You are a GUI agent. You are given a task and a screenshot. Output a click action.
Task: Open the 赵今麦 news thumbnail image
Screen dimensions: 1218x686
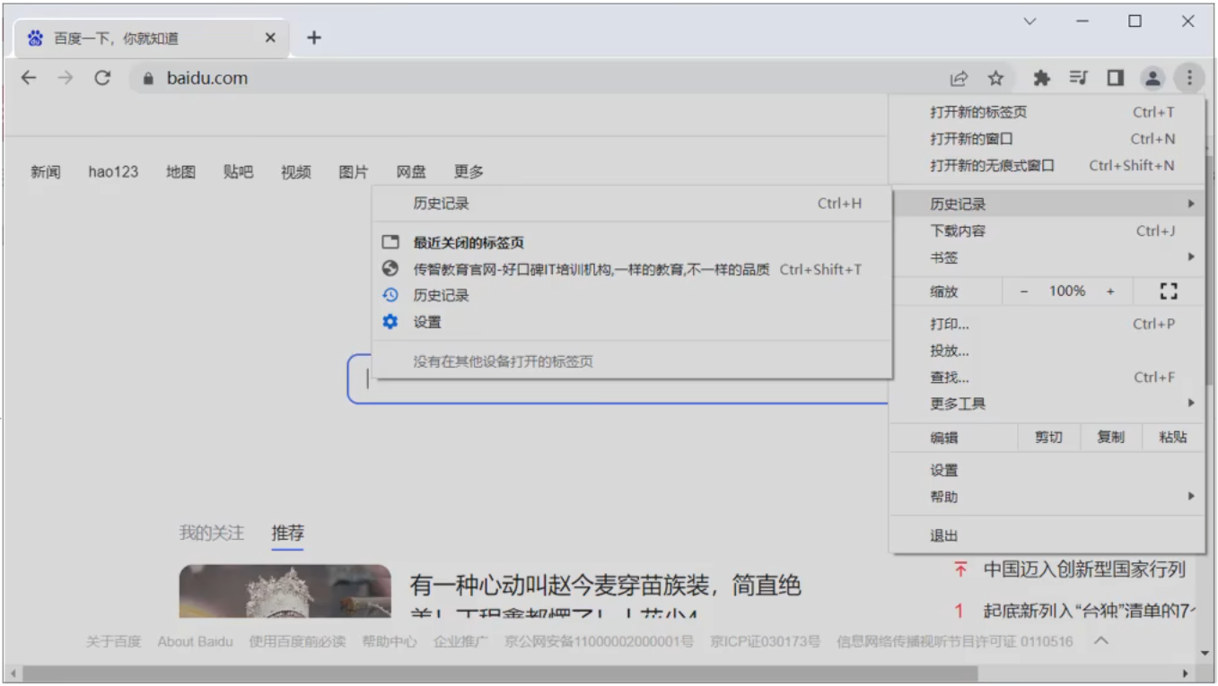285,591
